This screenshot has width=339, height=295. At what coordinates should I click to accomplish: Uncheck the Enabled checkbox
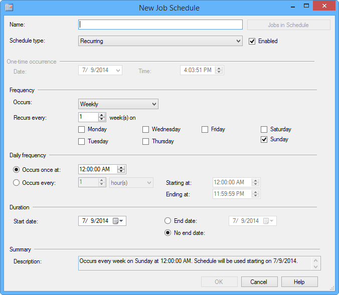click(x=252, y=41)
